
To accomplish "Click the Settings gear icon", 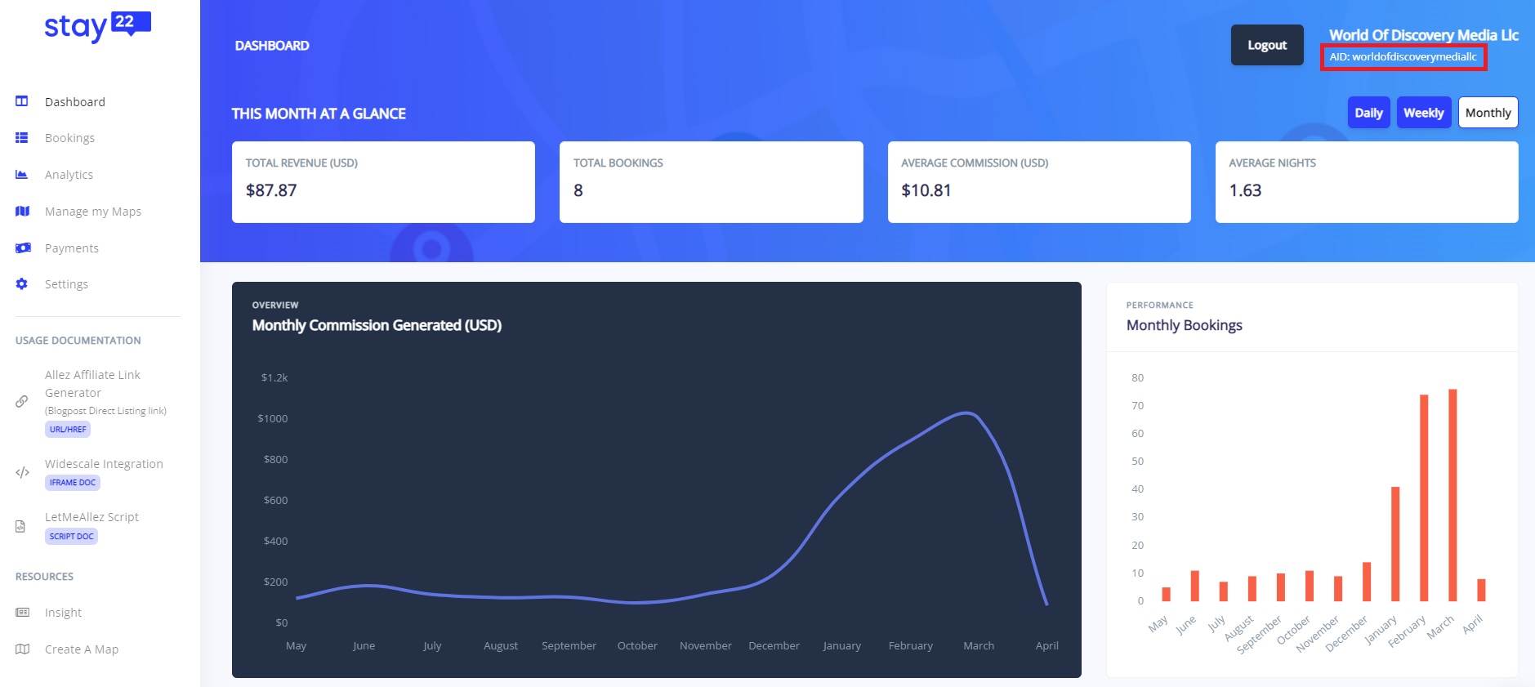I will [22, 284].
